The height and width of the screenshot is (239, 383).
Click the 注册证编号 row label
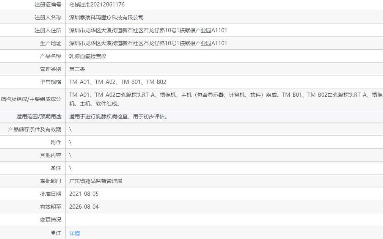pyautogui.click(x=48, y=5)
